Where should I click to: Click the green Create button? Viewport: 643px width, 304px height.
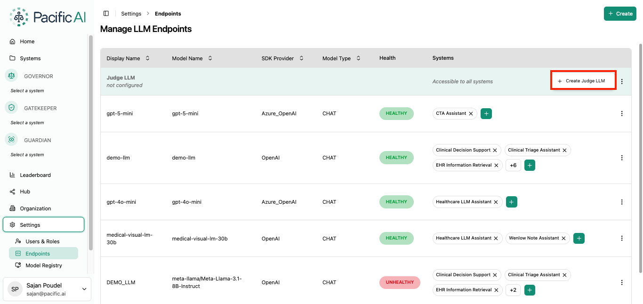click(x=620, y=14)
